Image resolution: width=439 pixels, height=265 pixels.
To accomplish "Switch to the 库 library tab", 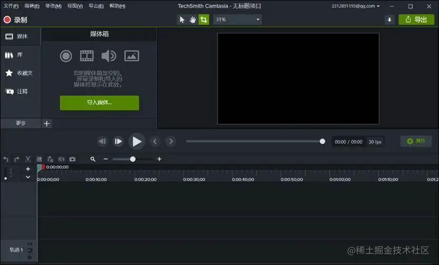I will coord(21,55).
